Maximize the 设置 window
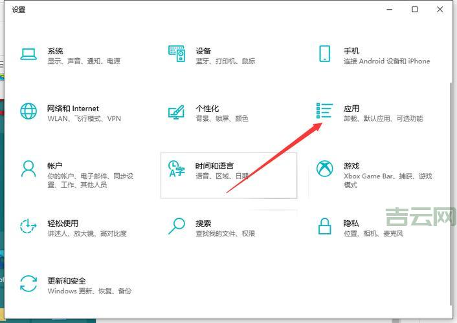Viewport: 457px width, 323px height. tap(414, 9)
